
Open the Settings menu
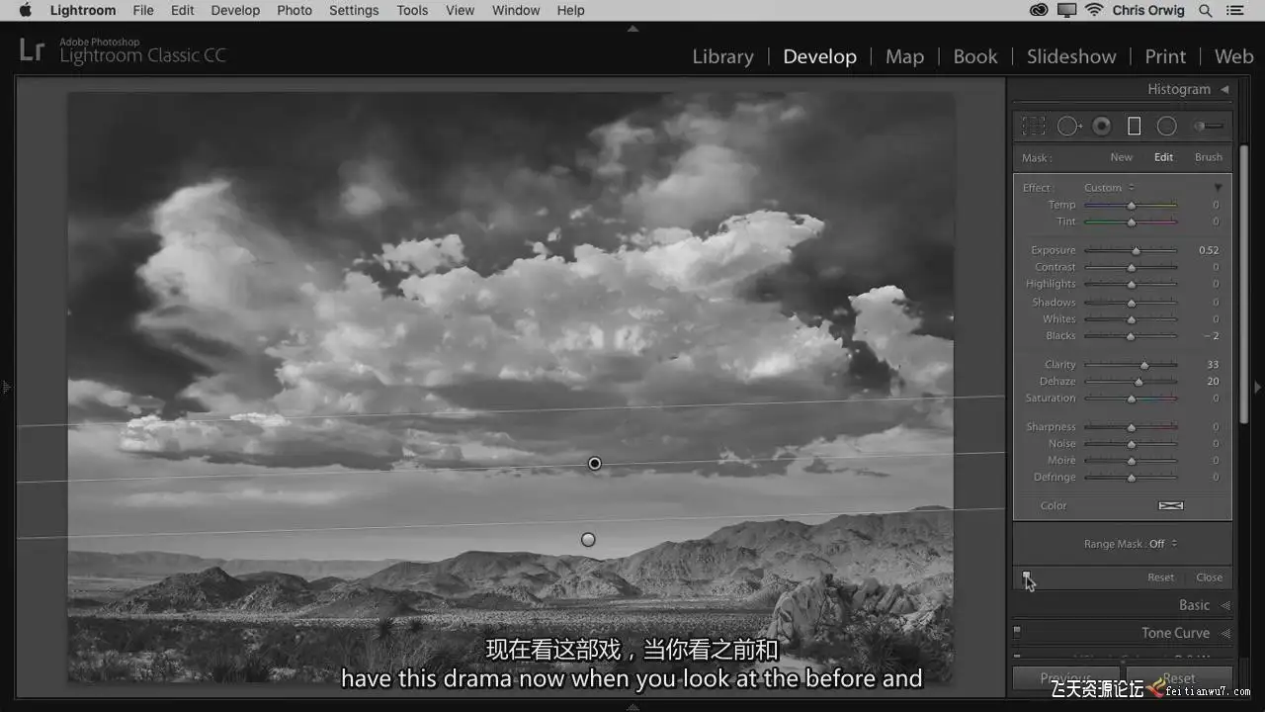[x=354, y=10]
